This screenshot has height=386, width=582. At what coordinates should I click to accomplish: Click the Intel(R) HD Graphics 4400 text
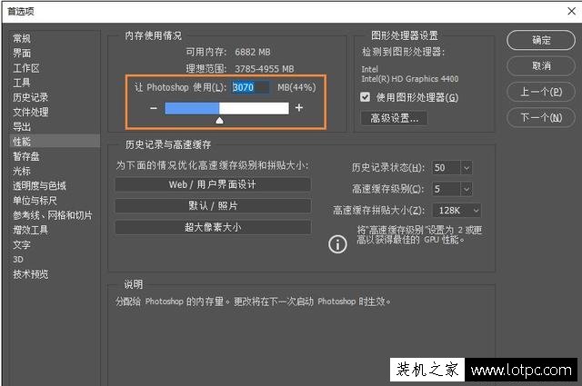410,79
